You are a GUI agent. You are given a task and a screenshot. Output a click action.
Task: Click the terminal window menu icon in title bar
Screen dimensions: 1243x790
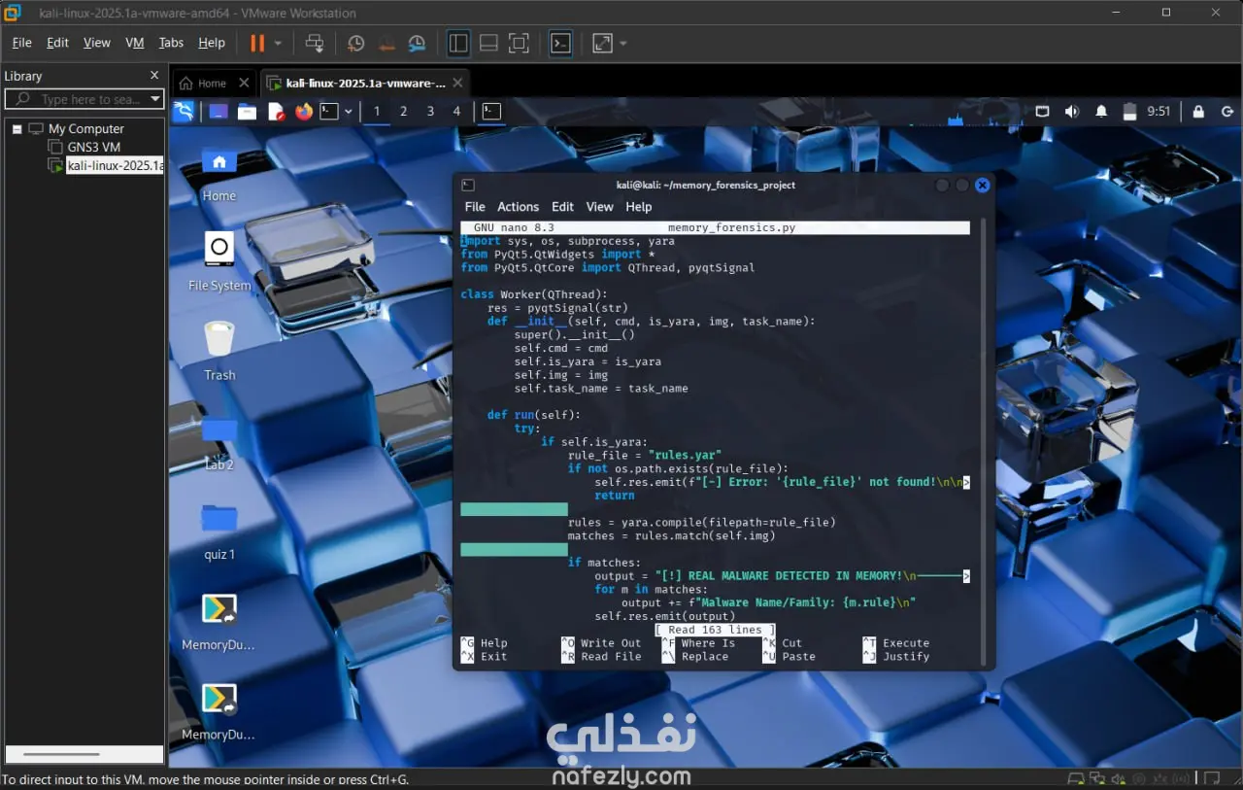pyautogui.click(x=468, y=185)
